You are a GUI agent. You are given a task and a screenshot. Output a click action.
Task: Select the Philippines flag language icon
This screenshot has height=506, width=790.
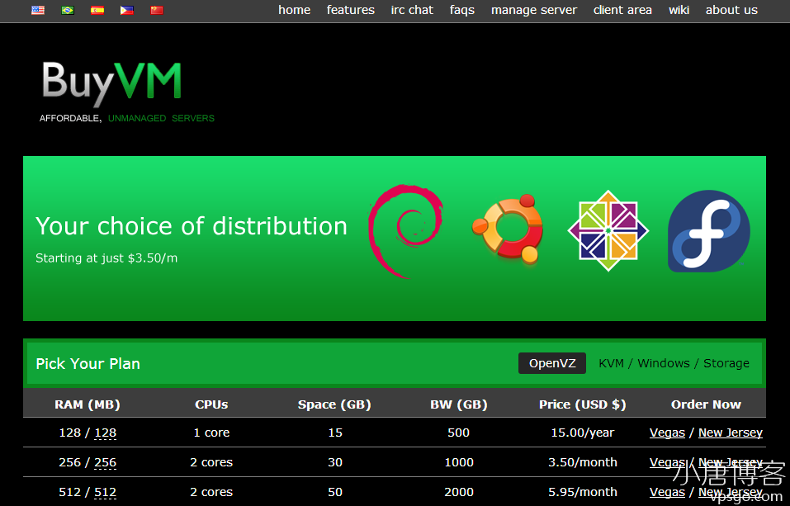127,10
